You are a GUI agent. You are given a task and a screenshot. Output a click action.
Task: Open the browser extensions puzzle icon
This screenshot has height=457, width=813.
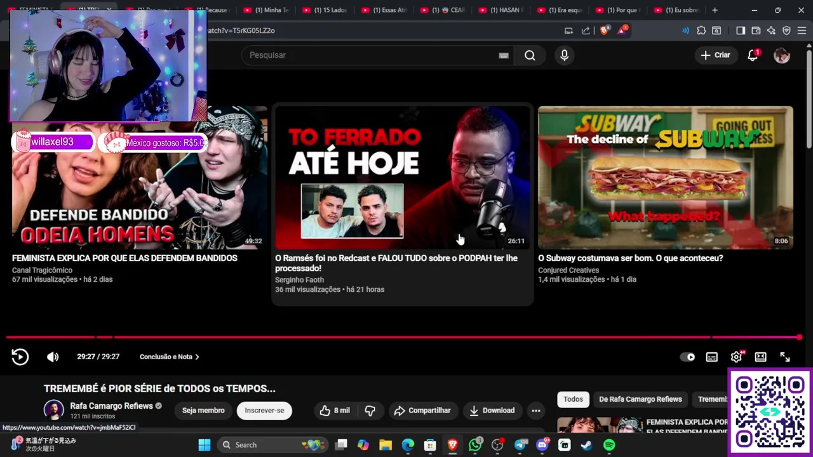click(x=701, y=30)
